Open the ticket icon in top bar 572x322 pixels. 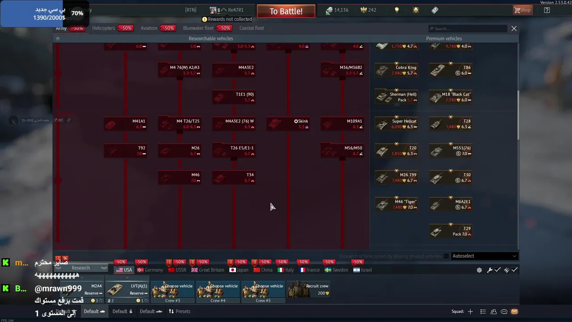[435, 10]
